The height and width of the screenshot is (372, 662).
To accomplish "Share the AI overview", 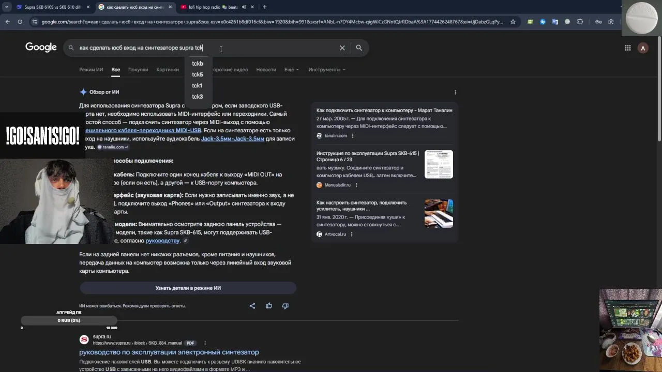I will [252, 306].
